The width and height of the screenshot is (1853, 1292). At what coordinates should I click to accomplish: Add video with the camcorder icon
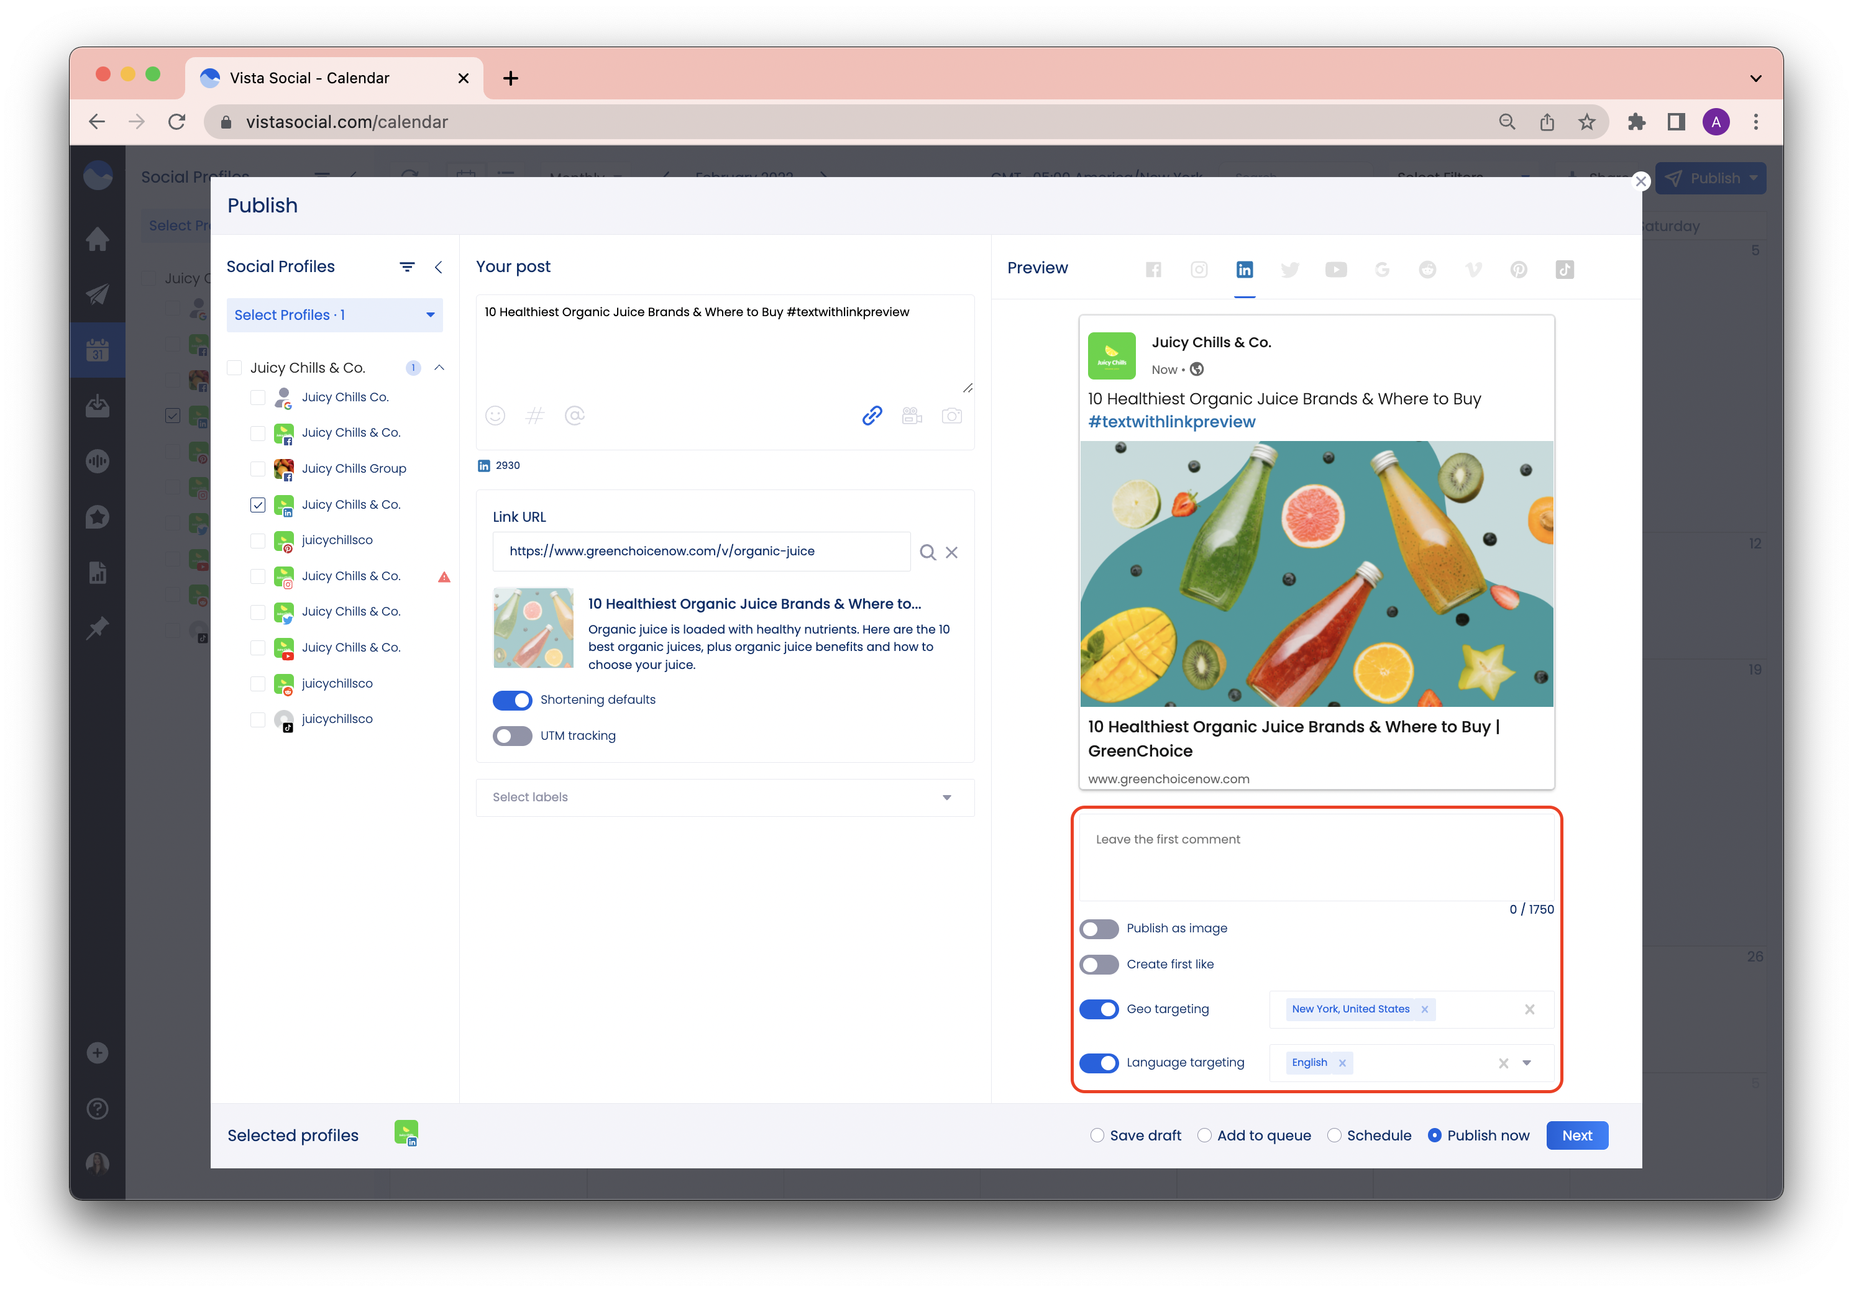pyautogui.click(x=912, y=416)
